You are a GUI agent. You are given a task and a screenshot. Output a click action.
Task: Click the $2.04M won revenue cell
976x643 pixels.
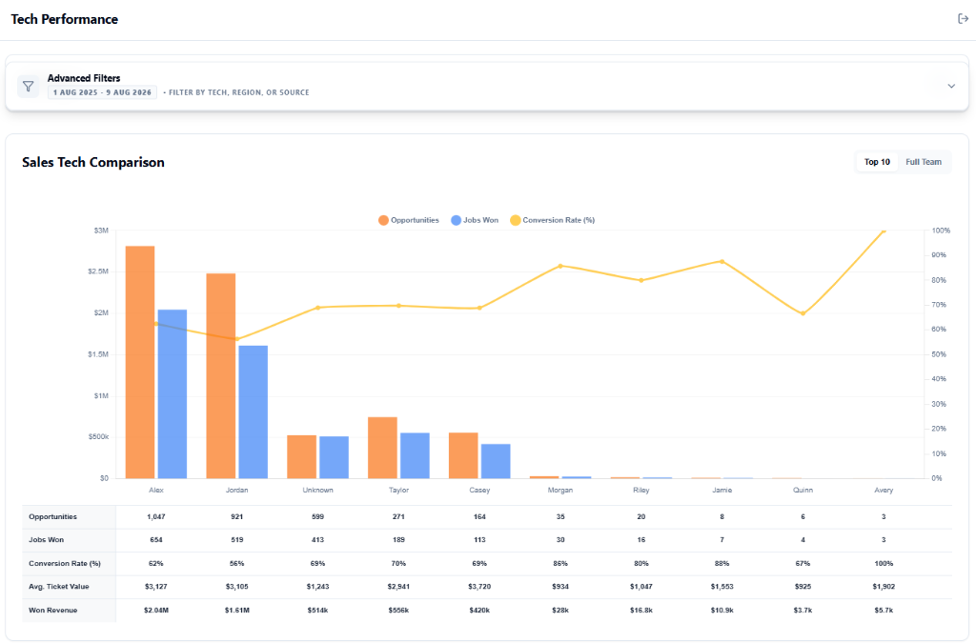(156, 610)
